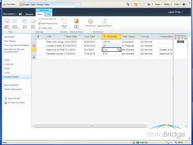Image resolution: width=193 pixels, height=145 pixels.
Task: Click the Develop course title cell
Action: [55, 54]
